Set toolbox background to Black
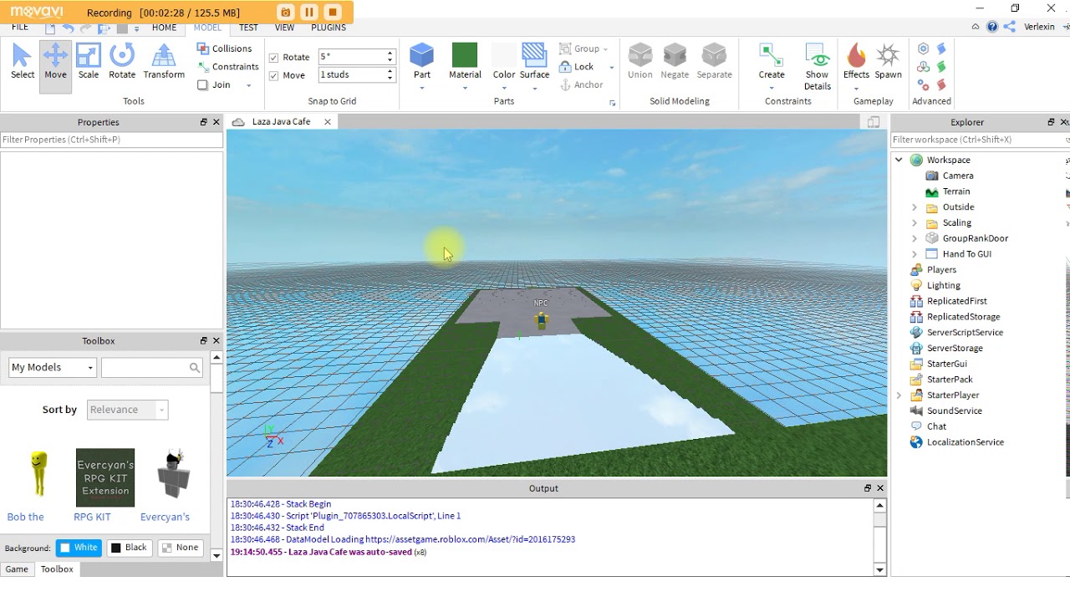Image resolution: width=1070 pixels, height=602 pixels. click(x=129, y=548)
